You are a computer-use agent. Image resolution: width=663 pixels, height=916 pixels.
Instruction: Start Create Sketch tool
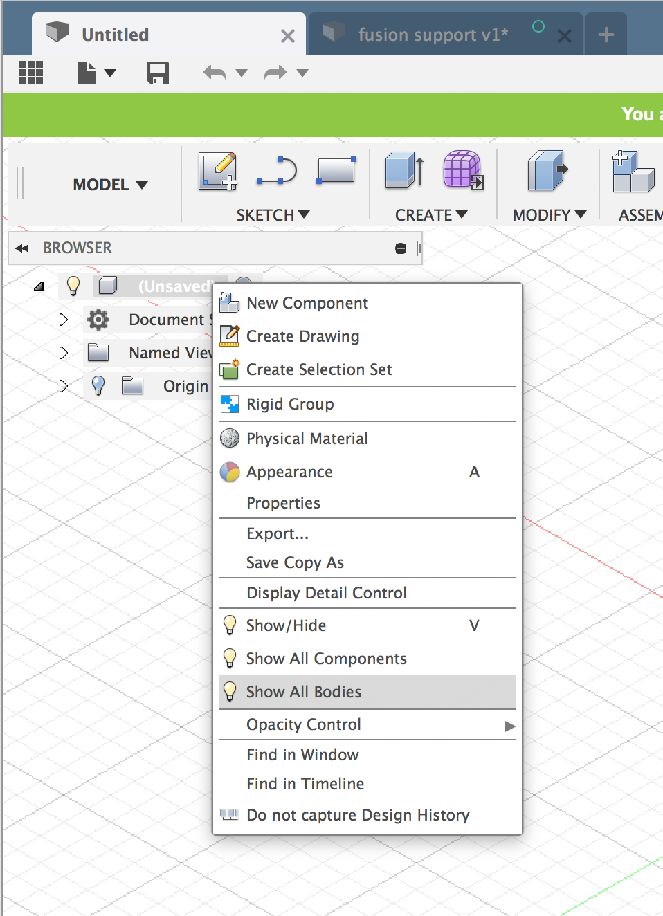pyautogui.click(x=218, y=171)
